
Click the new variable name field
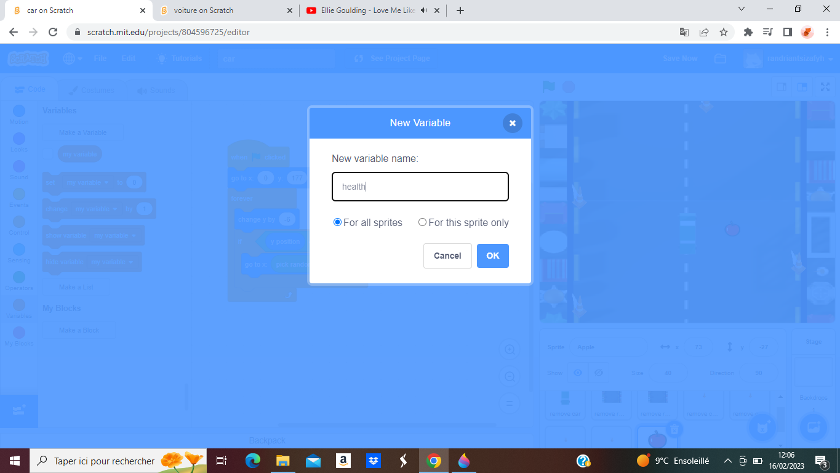[x=420, y=187]
